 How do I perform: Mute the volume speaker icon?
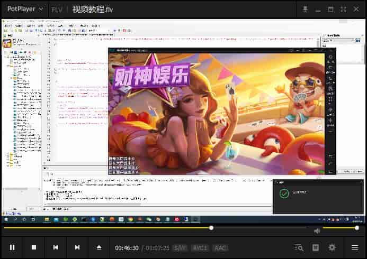[x=317, y=231]
